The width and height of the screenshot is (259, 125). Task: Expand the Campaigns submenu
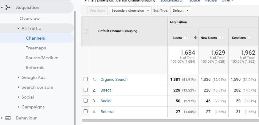click(x=18, y=107)
